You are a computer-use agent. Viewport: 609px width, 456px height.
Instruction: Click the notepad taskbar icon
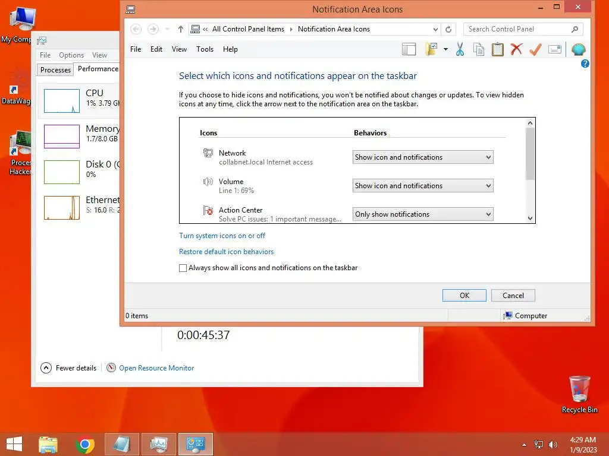tap(121, 444)
